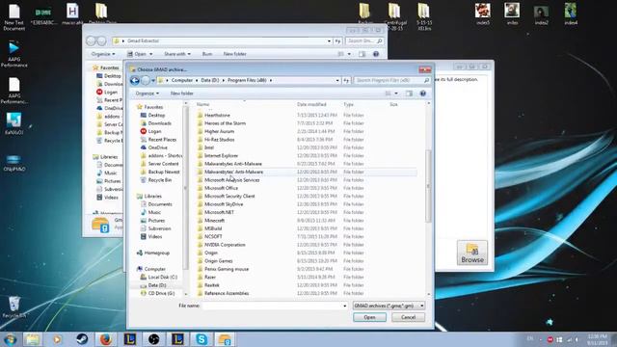This screenshot has height=347, width=617.
Task: Click the Browse button in the background window
Action: coord(472,253)
